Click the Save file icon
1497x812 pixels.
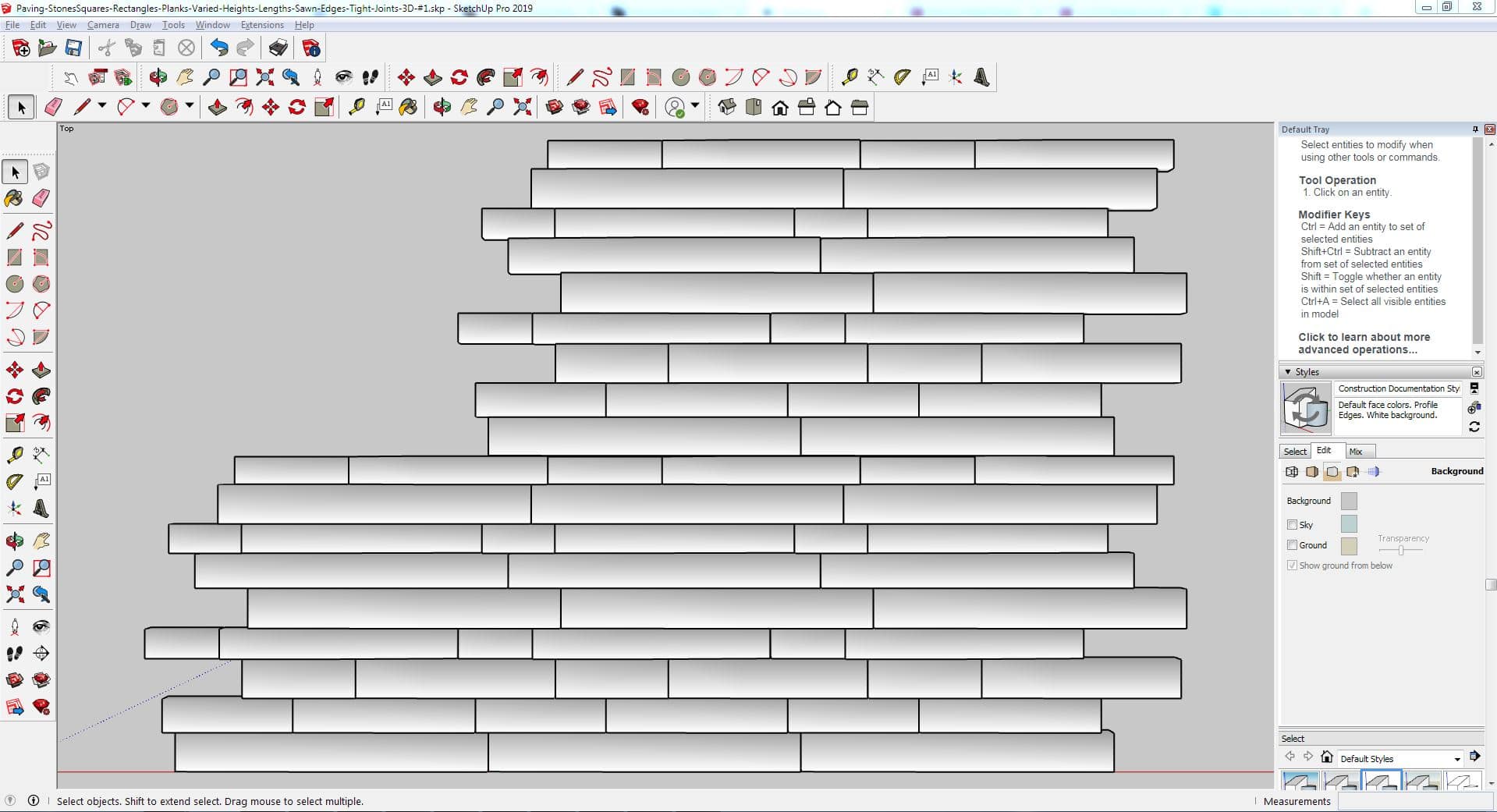click(73, 48)
